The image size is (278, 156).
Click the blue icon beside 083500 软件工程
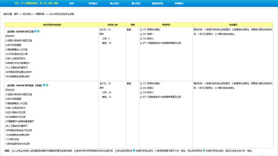[x=36, y=31]
